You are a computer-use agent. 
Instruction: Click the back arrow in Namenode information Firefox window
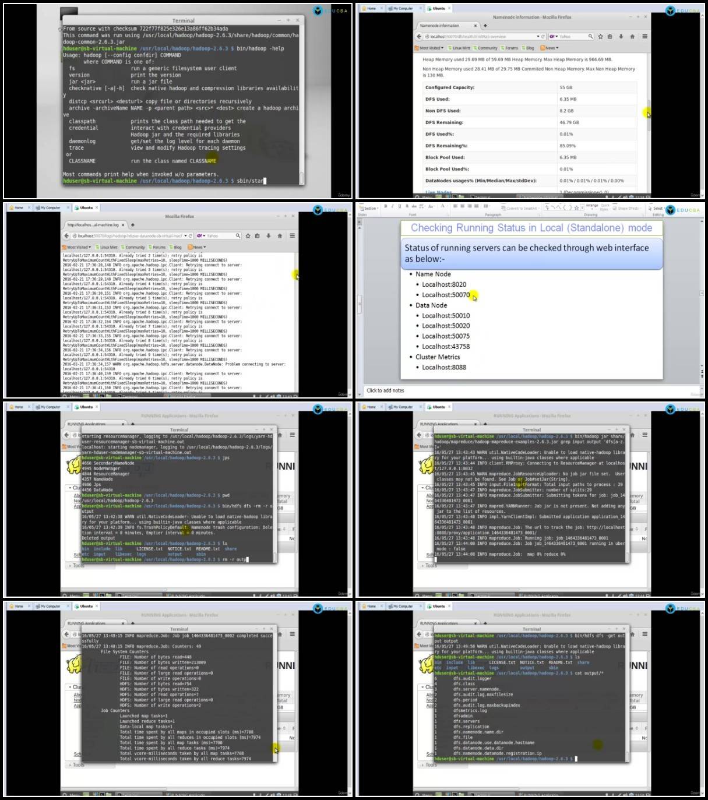click(x=419, y=36)
